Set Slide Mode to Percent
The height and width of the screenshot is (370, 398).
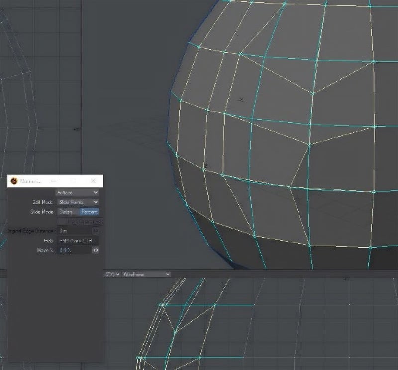tap(89, 212)
